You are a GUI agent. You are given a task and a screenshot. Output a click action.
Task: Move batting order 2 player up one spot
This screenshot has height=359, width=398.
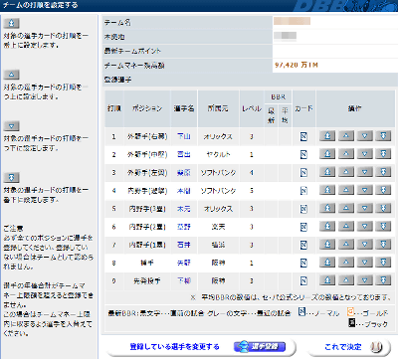pyautogui.click(x=346, y=154)
